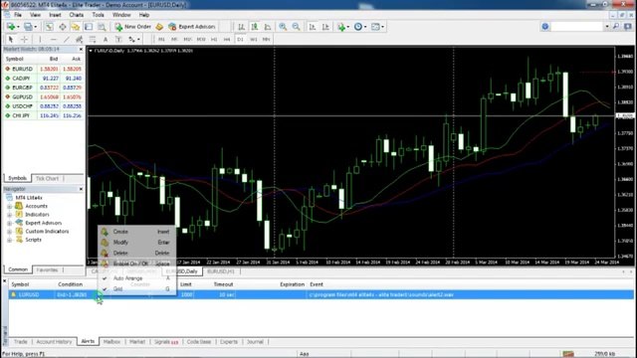Click the New Chart toolbar icon
This screenshot has width=637, height=358.
[x=11, y=27]
